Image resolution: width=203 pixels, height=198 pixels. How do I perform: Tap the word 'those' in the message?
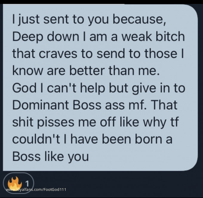(161, 53)
